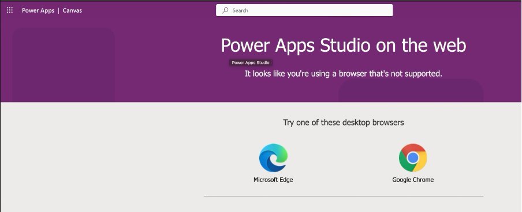
Task: Click the Microsoft Edge logo
Action: pos(273,158)
